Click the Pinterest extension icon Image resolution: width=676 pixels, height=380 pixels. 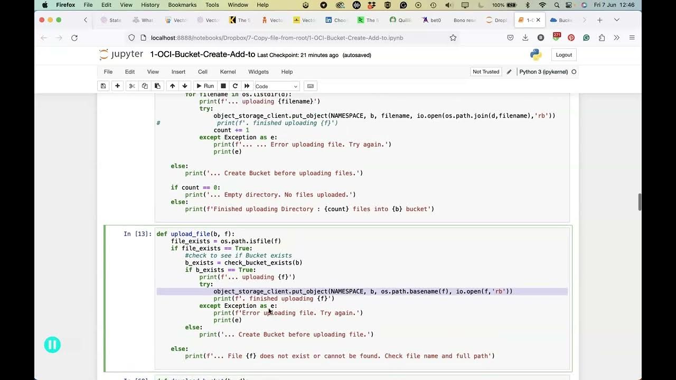pyautogui.click(x=571, y=37)
